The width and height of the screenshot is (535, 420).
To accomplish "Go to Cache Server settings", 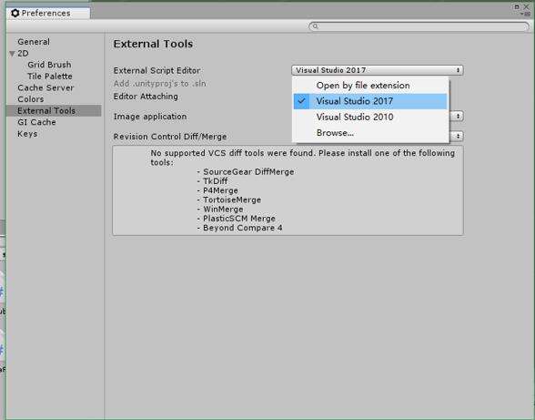I will 45,87.
